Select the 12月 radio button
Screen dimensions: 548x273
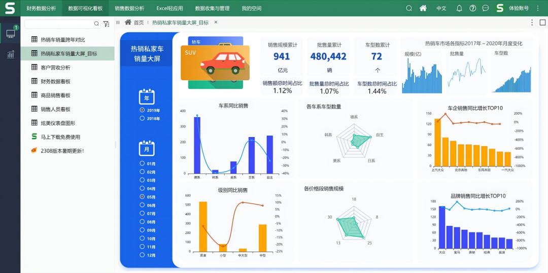[x=142, y=255]
